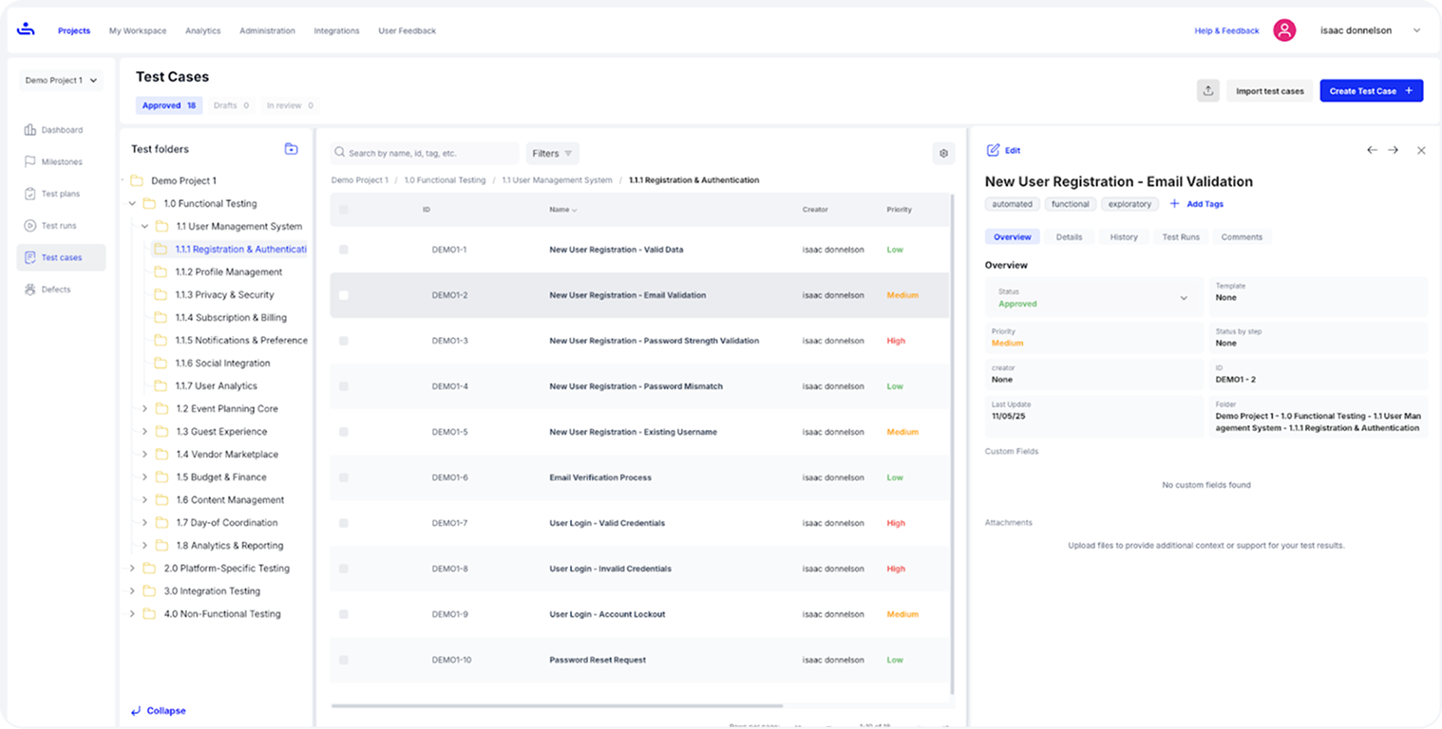
Task: Select the User Login - Account Lockout row
Action: pyautogui.click(x=639, y=614)
